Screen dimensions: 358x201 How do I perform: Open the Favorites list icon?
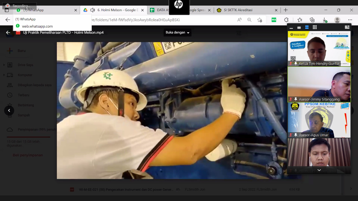300,20
